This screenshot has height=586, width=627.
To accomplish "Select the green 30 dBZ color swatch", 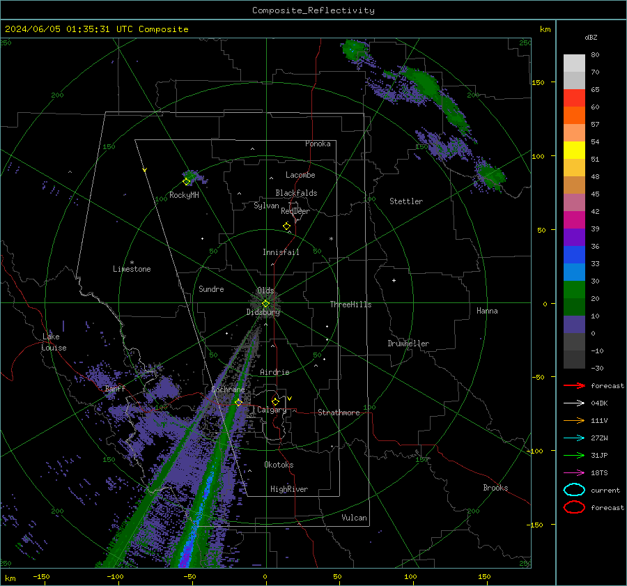I will point(574,289).
